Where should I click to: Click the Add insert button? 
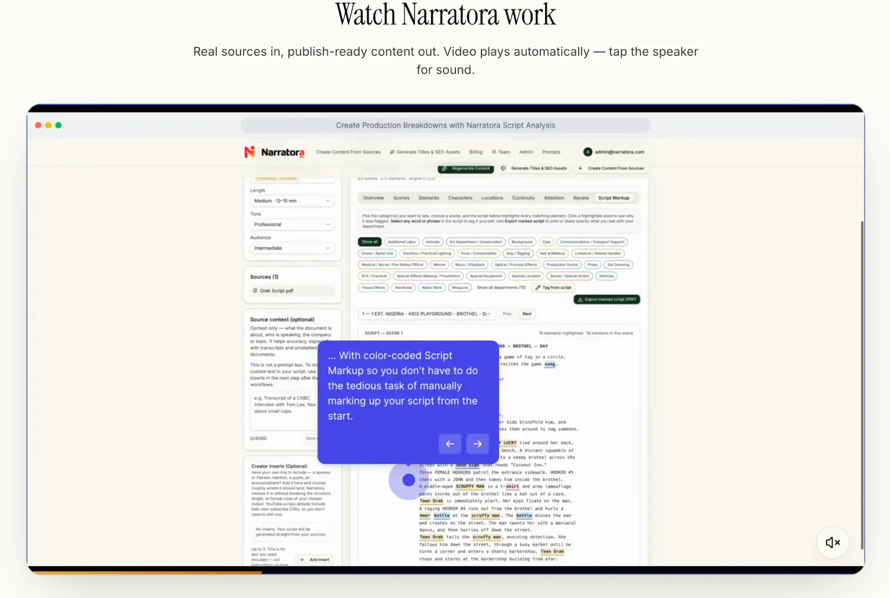click(x=315, y=560)
